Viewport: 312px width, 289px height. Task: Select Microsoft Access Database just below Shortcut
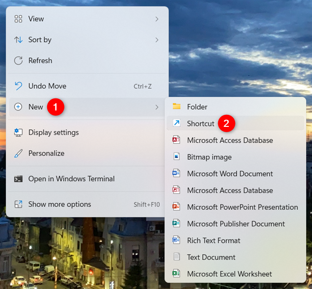(235, 140)
